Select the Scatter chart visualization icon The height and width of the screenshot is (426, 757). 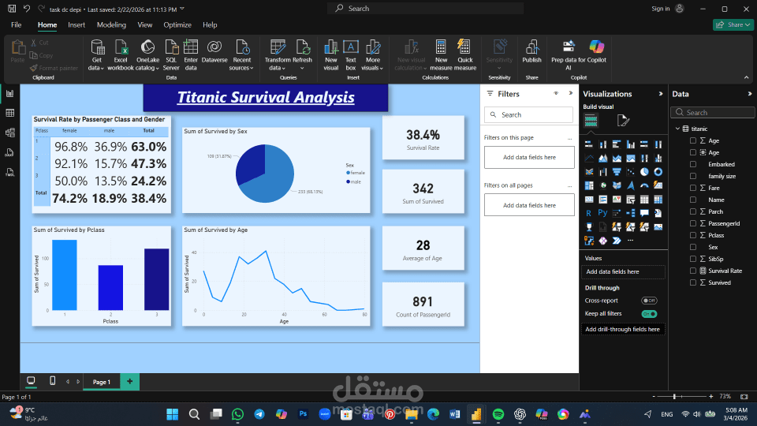tap(631, 172)
